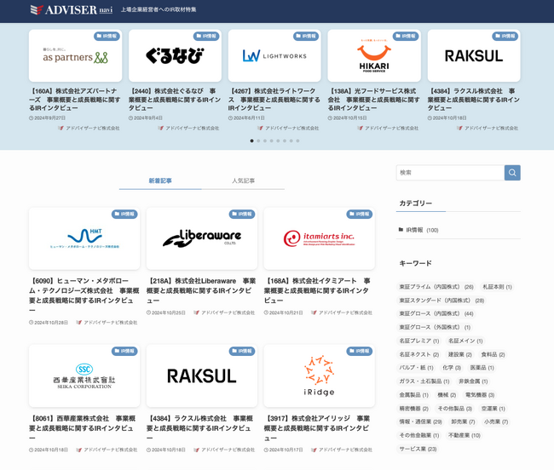Viewport: 554px width, 470px height.
Task: Select the last carousel pagination dot
Action: click(297, 140)
